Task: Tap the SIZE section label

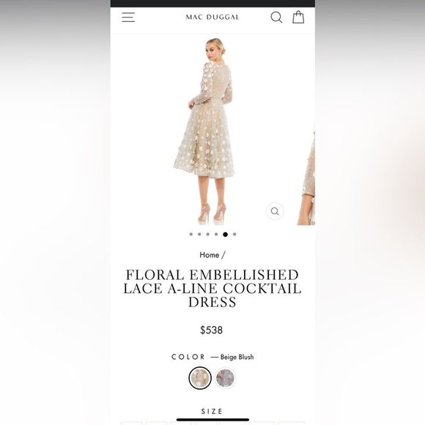Action: (212, 412)
